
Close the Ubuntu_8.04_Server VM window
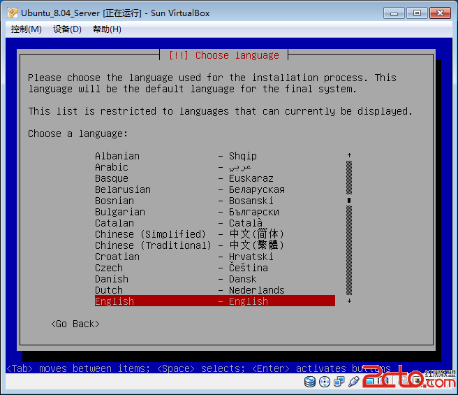[x=440, y=13]
